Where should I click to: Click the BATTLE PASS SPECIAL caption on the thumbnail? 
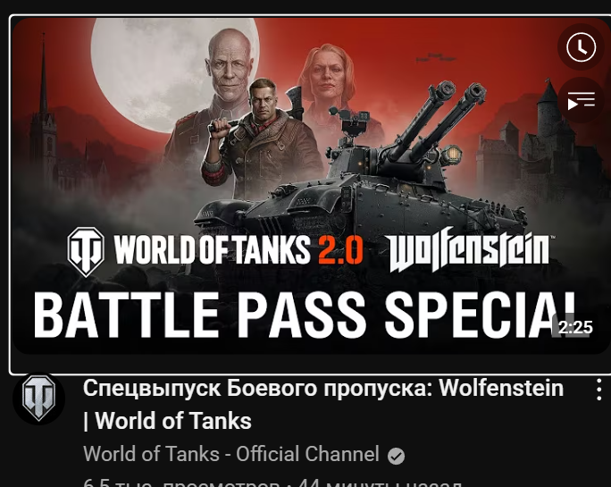tap(305, 315)
